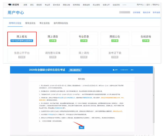Viewport: 167px width, 140px height.
Task: Click the 准考证下载 tile
Action: [115, 55]
